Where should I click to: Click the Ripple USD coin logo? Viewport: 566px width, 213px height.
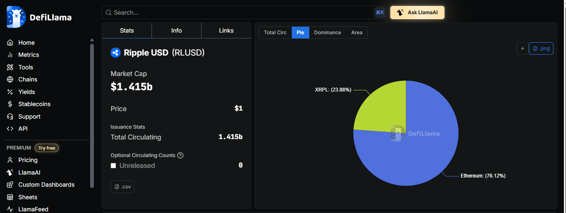click(116, 53)
